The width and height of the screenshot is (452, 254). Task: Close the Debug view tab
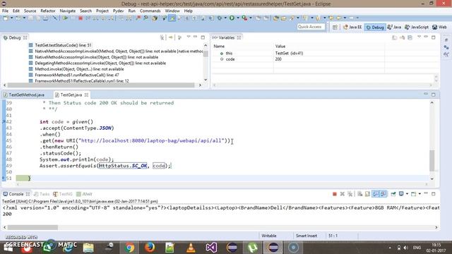pyautogui.click(x=25, y=37)
